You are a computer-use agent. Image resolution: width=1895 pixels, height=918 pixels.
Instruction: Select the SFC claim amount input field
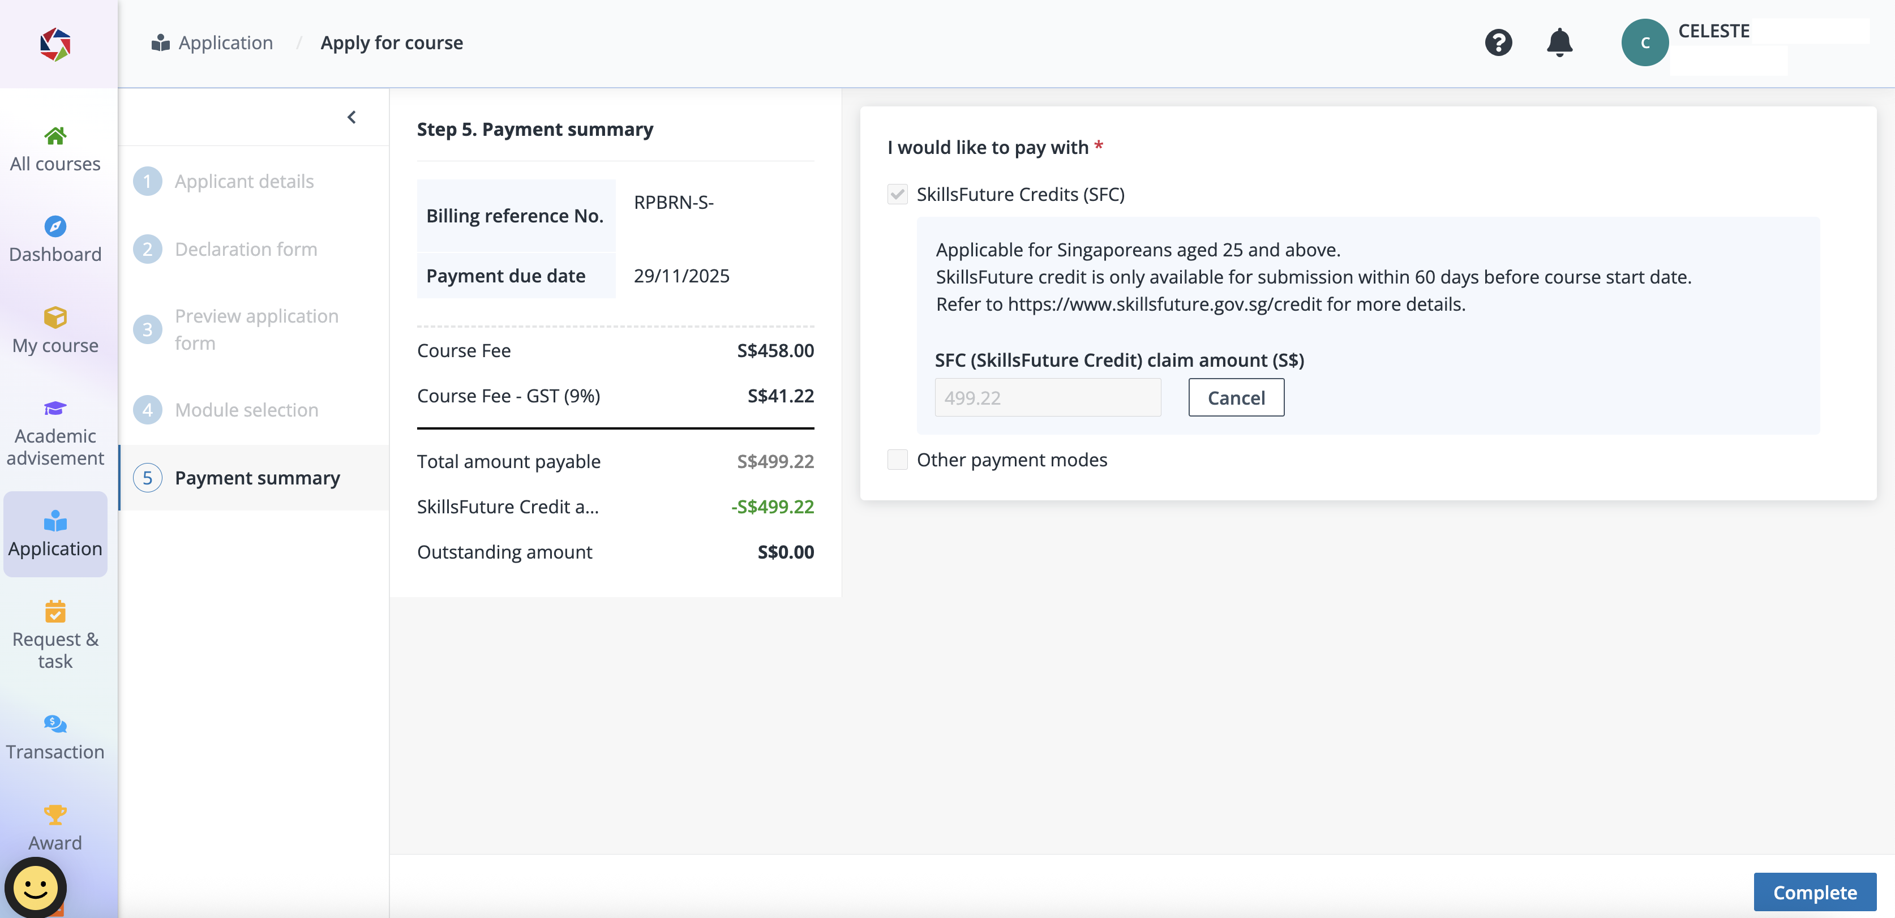click(1048, 397)
